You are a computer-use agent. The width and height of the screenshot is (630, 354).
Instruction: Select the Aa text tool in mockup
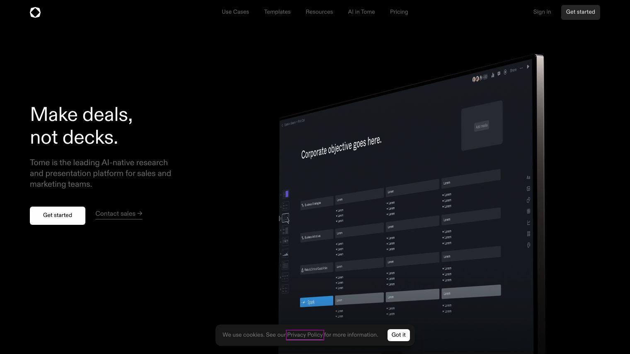coord(528,178)
